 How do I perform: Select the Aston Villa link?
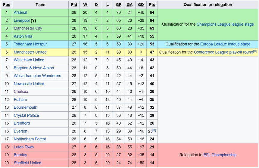[x=23, y=36]
